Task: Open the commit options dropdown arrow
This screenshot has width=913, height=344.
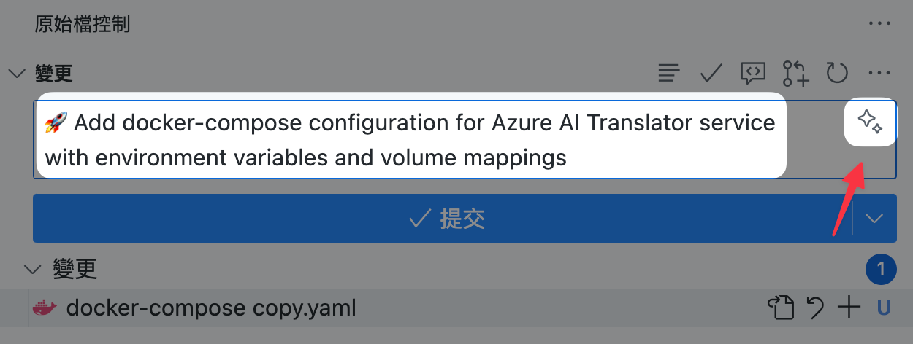Action: click(x=875, y=218)
